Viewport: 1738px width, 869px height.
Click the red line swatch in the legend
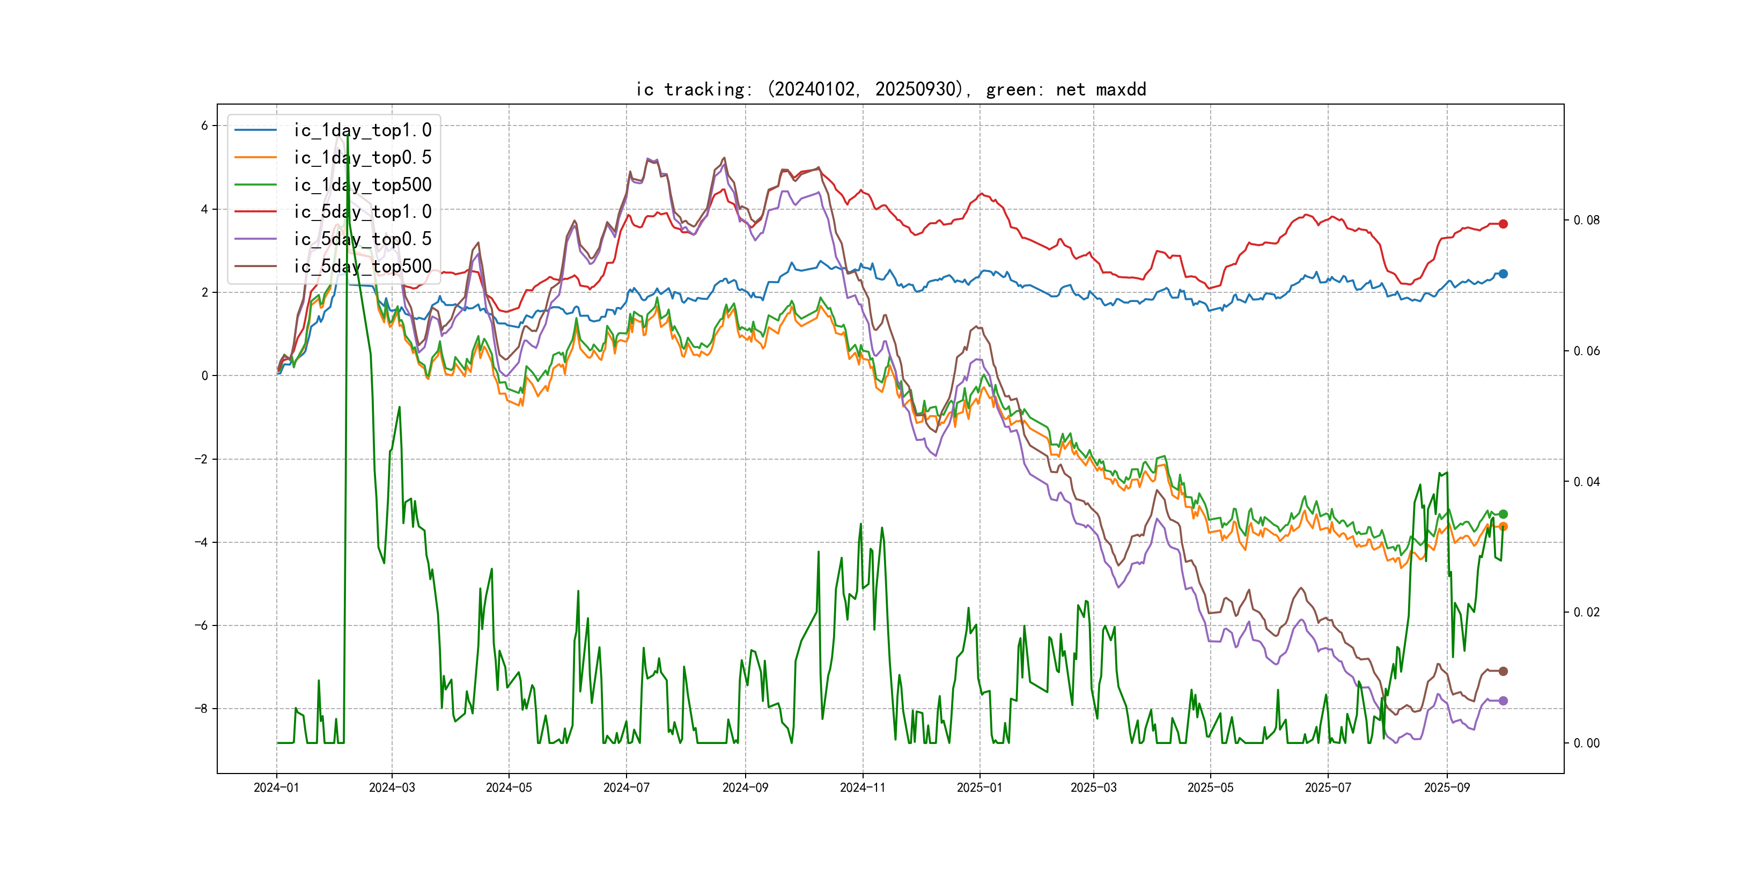point(255,212)
